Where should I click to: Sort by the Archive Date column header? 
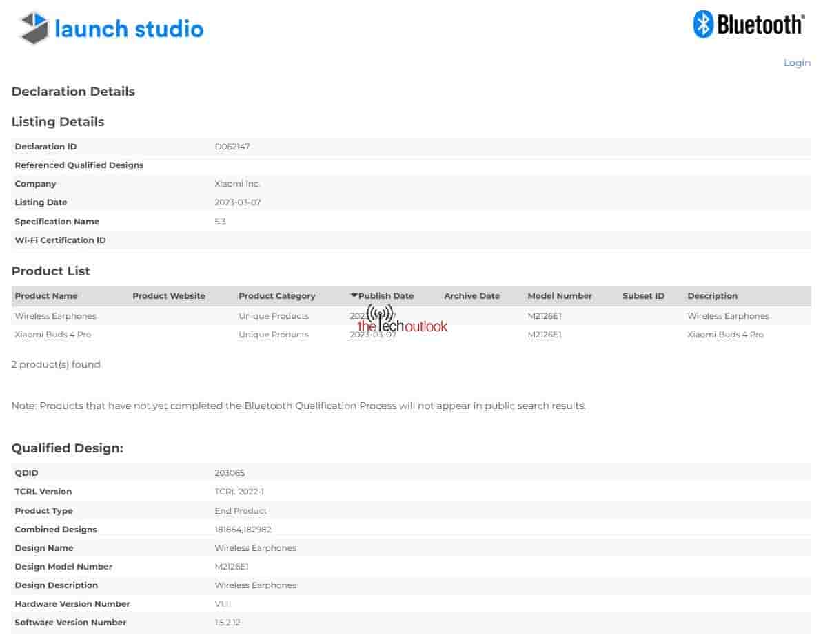pos(471,296)
